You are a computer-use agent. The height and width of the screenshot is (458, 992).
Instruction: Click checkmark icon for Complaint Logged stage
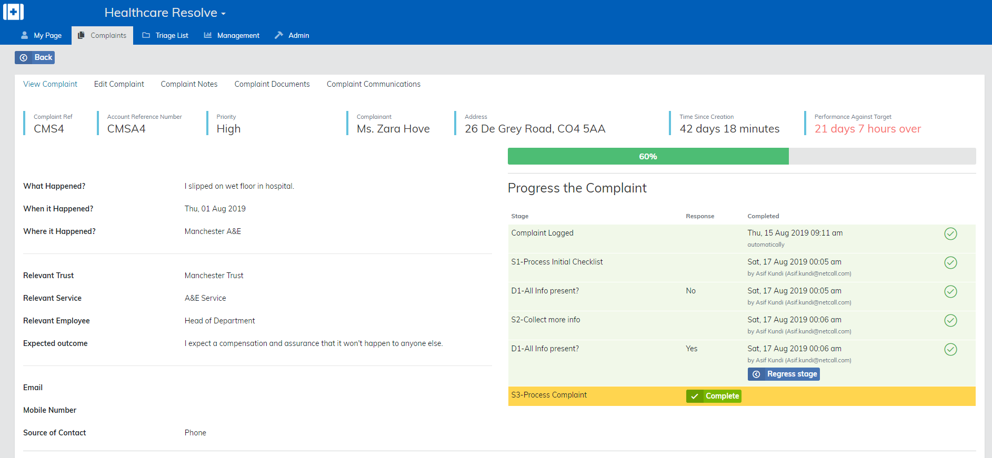950,233
